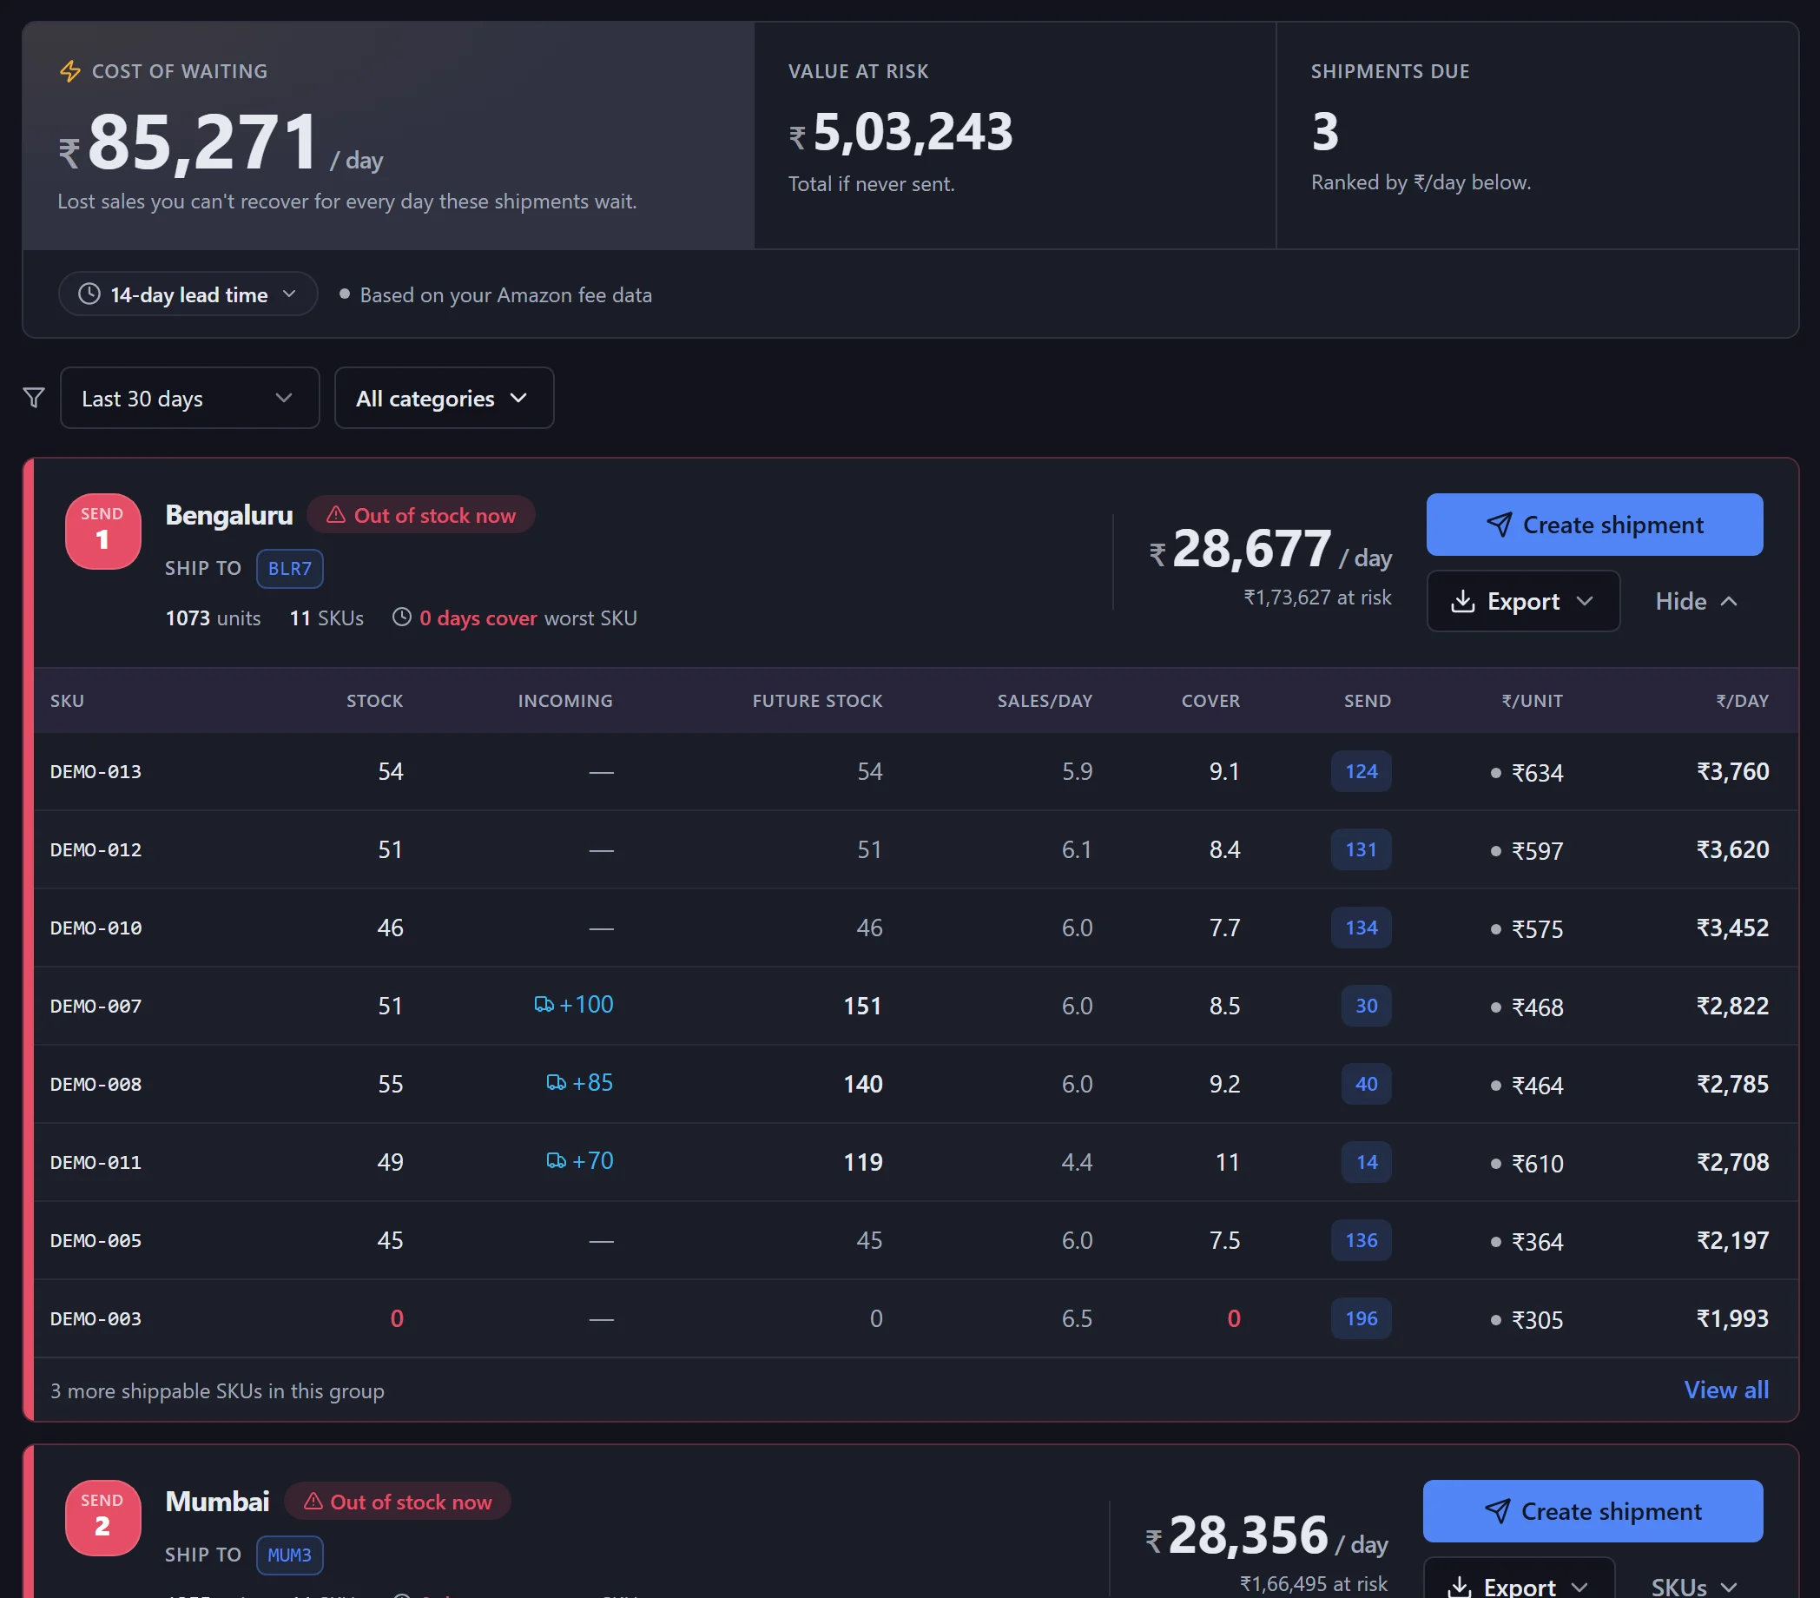1820x1598 pixels.
Task: Click the Based on your Amazon fee data note
Action: [x=505, y=294]
